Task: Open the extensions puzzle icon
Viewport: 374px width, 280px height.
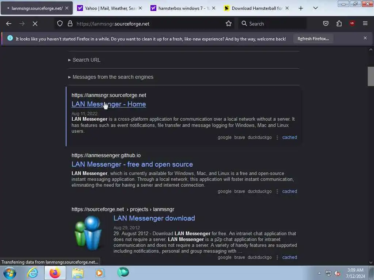Action: click(x=339, y=24)
